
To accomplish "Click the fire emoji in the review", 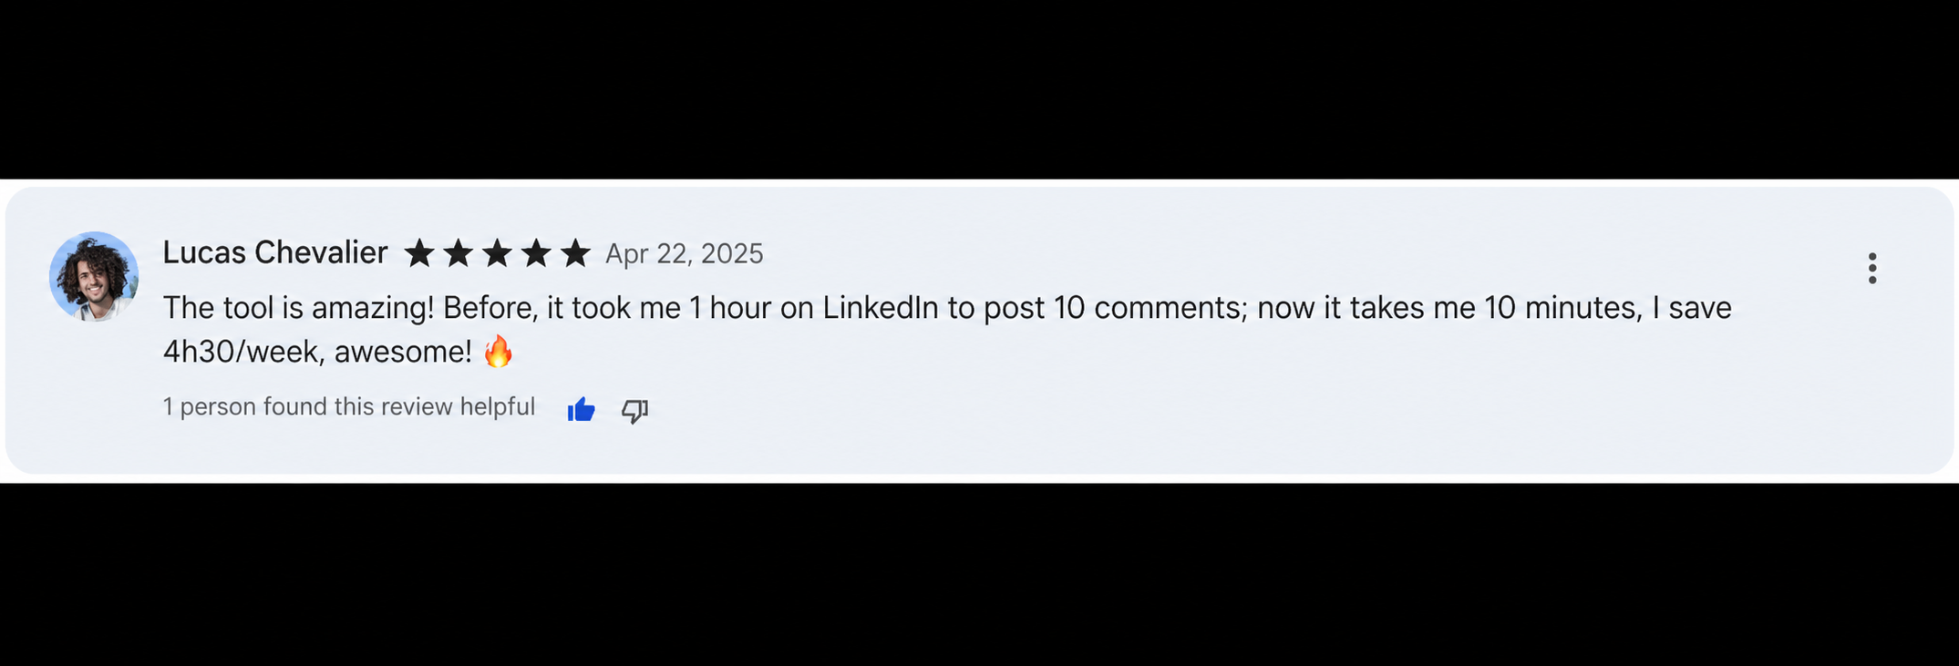I will pyautogui.click(x=498, y=351).
